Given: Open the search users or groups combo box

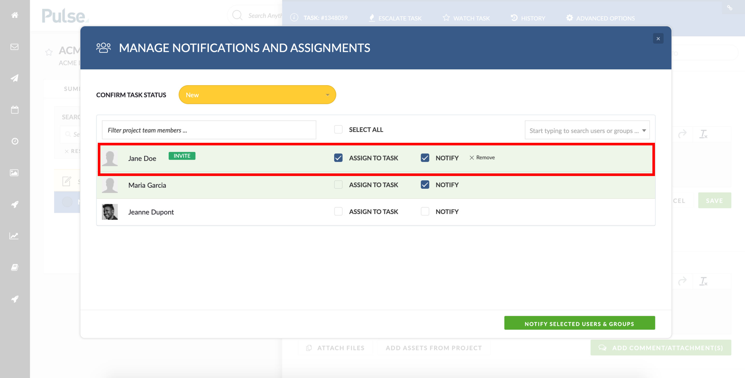Looking at the screenshot, I should point(587,131).
